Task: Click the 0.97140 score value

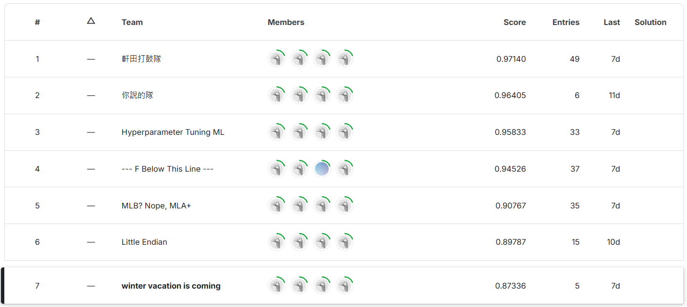Action: coord(511,59)
